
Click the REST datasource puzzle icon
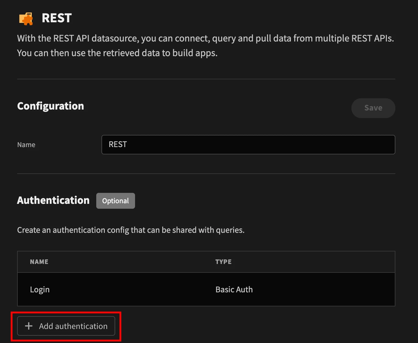26,19
